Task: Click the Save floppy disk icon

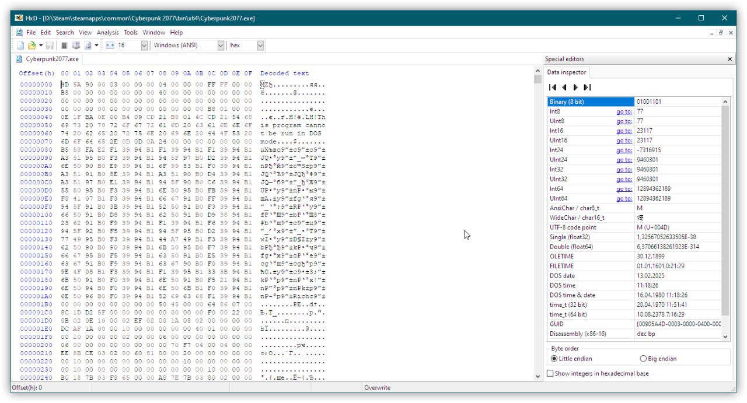Action: [x=50, y=45]
